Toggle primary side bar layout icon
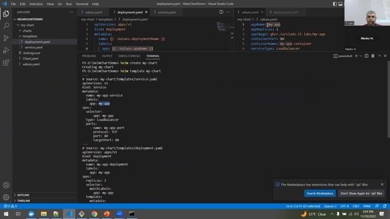Image resolution: width=390 pixels, height=219 pixels. point(335,4)
